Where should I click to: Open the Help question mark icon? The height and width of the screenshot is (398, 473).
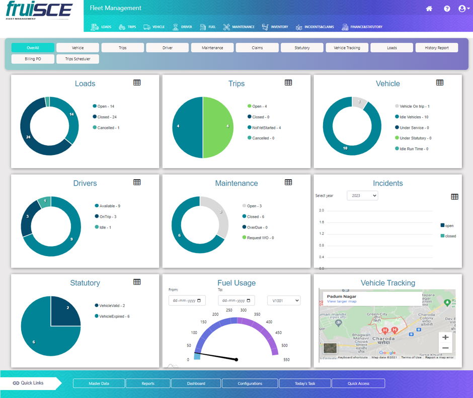tap(447, 9)
